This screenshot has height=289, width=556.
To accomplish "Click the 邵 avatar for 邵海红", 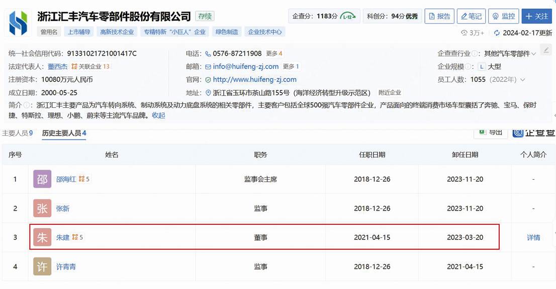I will pos(42,179).
